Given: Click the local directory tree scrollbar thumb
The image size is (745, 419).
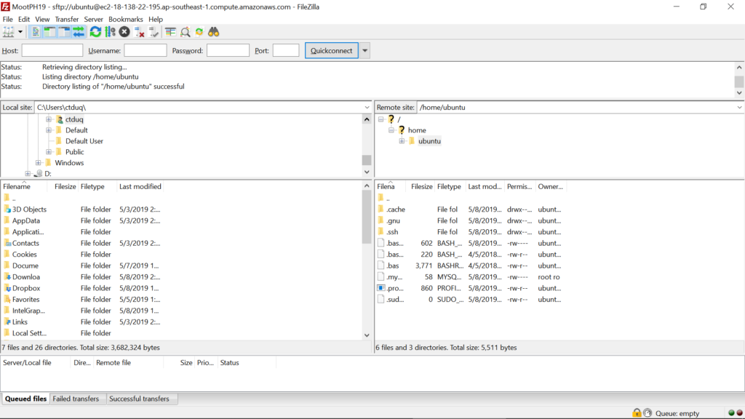Looking at the screenshot, I should [367, 159].
